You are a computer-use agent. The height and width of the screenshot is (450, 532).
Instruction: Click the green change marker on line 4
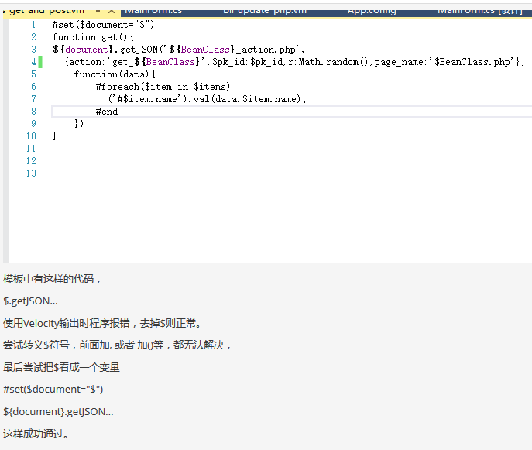(40, 62)
